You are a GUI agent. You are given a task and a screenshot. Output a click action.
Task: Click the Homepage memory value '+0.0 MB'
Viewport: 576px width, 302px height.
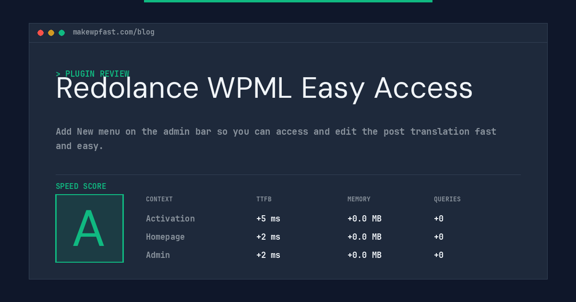(365, 237)
